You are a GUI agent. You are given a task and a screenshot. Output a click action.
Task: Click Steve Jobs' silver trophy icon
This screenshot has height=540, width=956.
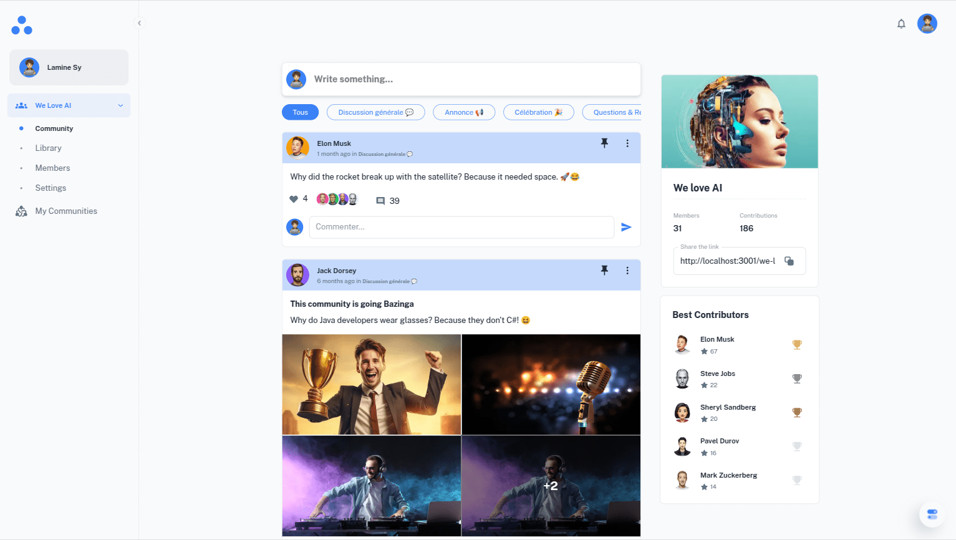coord(797,378)
